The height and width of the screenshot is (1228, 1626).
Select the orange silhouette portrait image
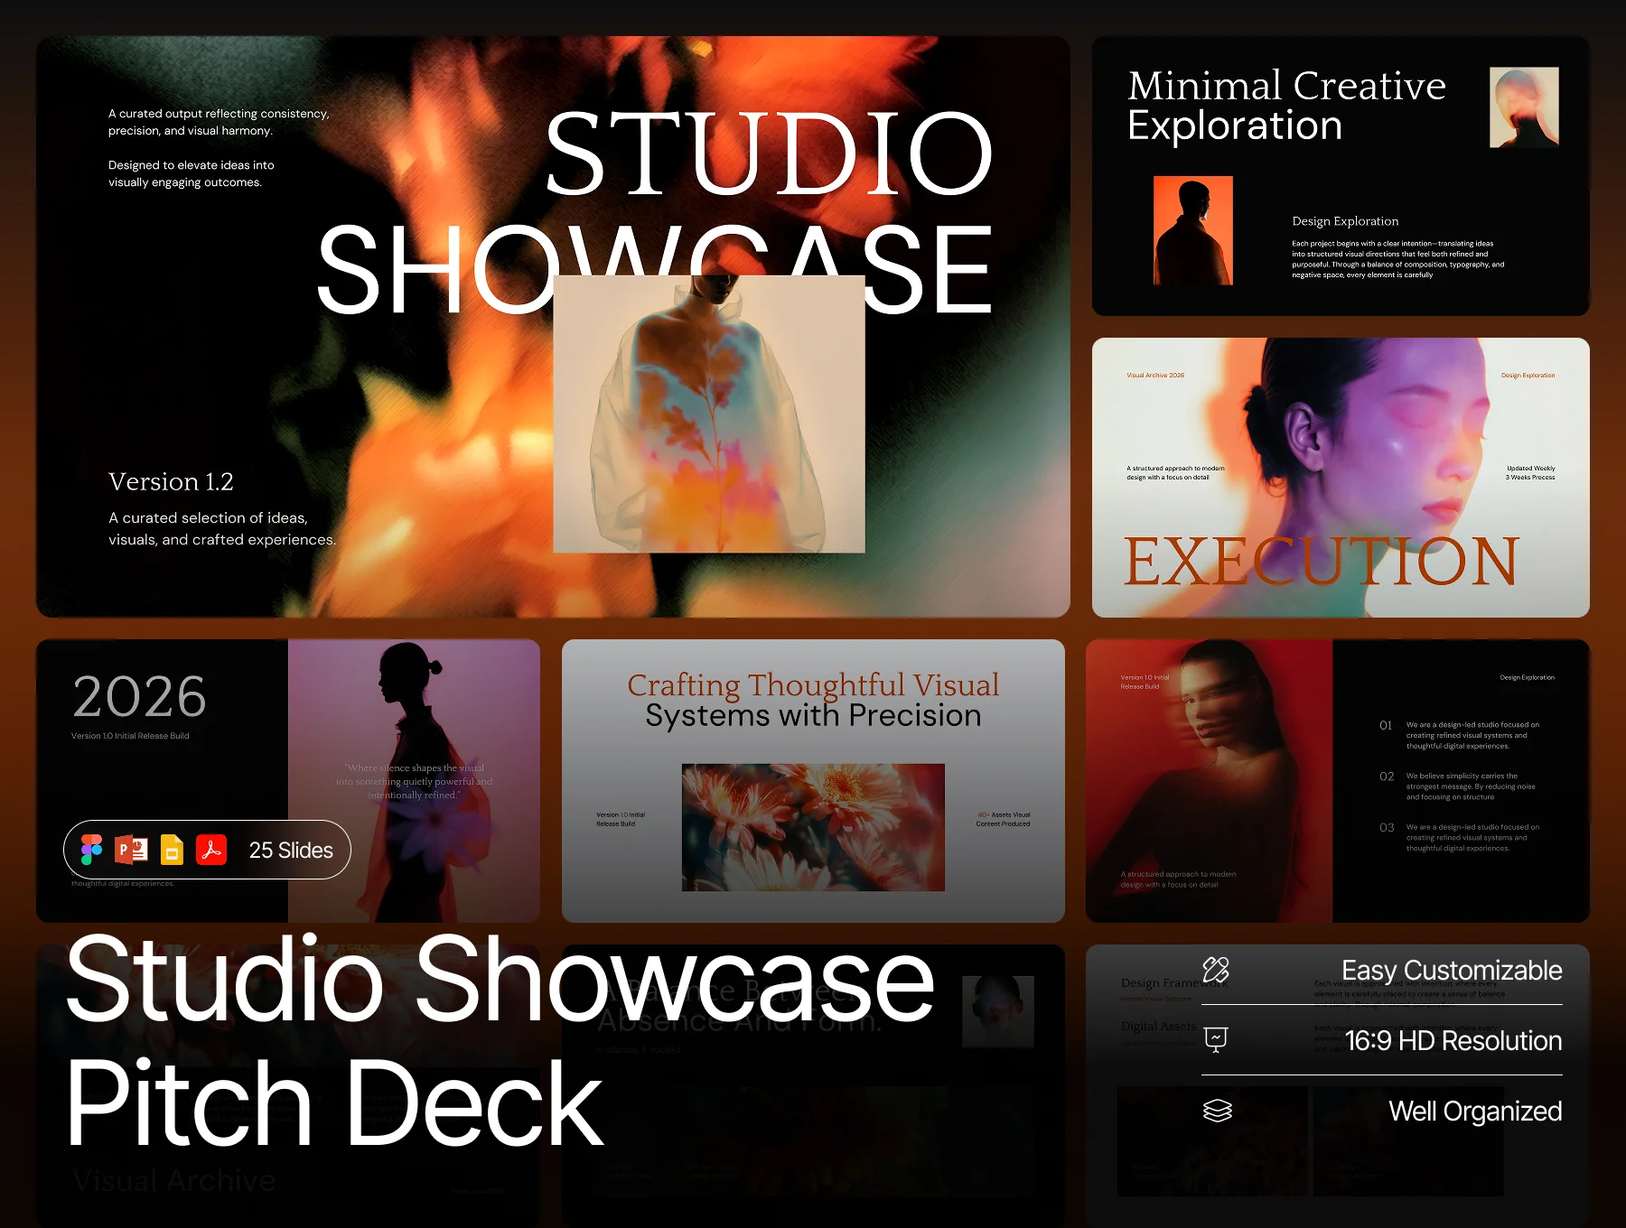click(1193, 230)
